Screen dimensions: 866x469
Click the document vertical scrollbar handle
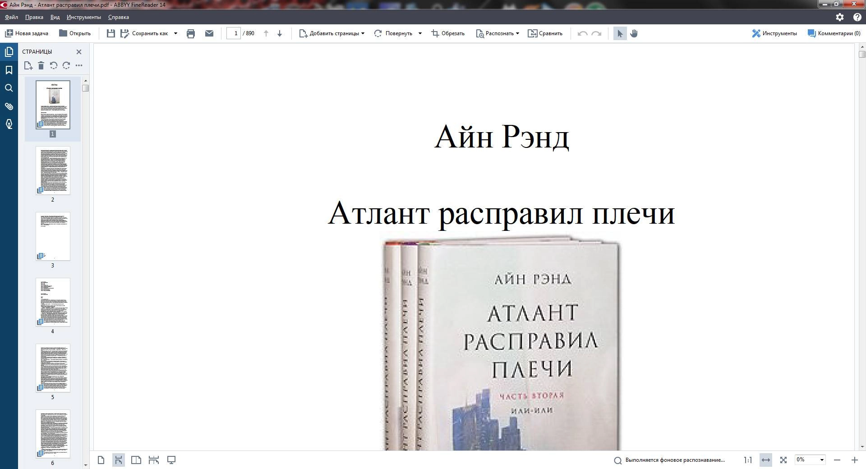[862, 54]
